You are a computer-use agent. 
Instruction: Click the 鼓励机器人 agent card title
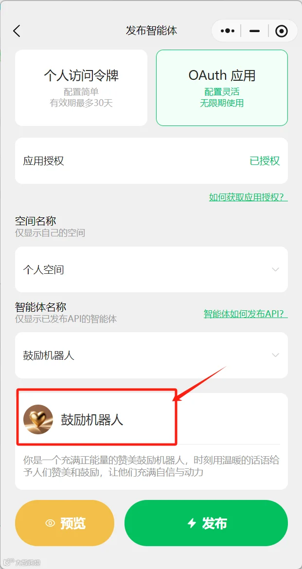(x=92, y=420)
